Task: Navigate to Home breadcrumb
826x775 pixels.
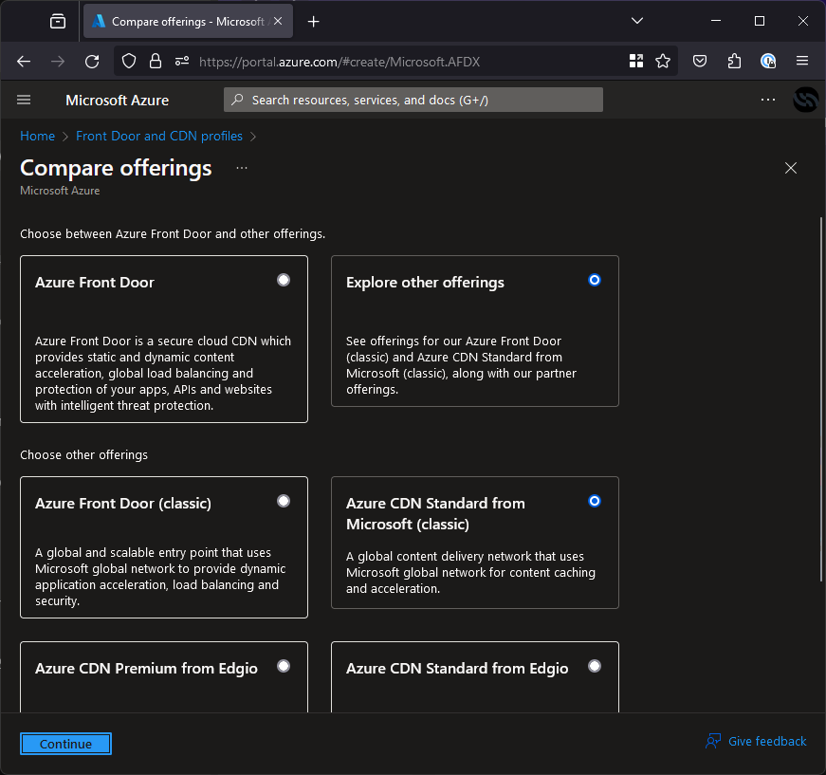Action: point(37,136)
